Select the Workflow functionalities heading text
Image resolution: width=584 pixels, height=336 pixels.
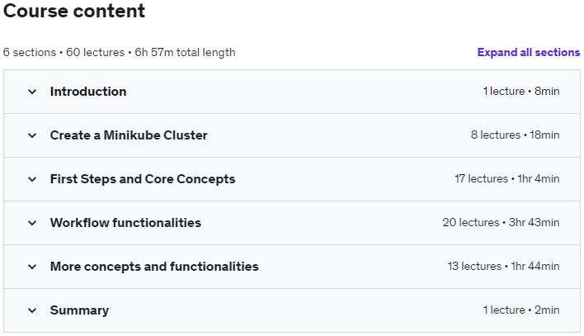click(125, 223)
